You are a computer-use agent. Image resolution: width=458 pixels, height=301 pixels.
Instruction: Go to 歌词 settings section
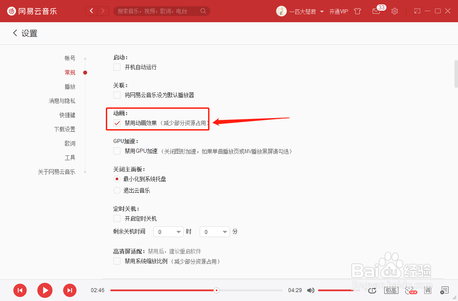70,143
